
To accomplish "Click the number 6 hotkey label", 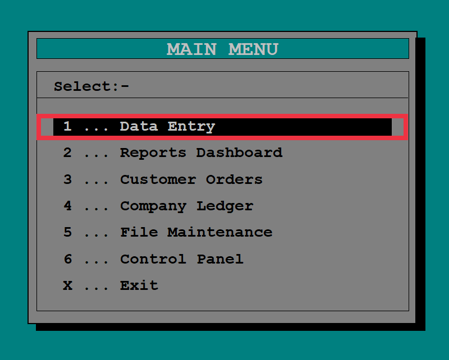I will pos(67,259).
